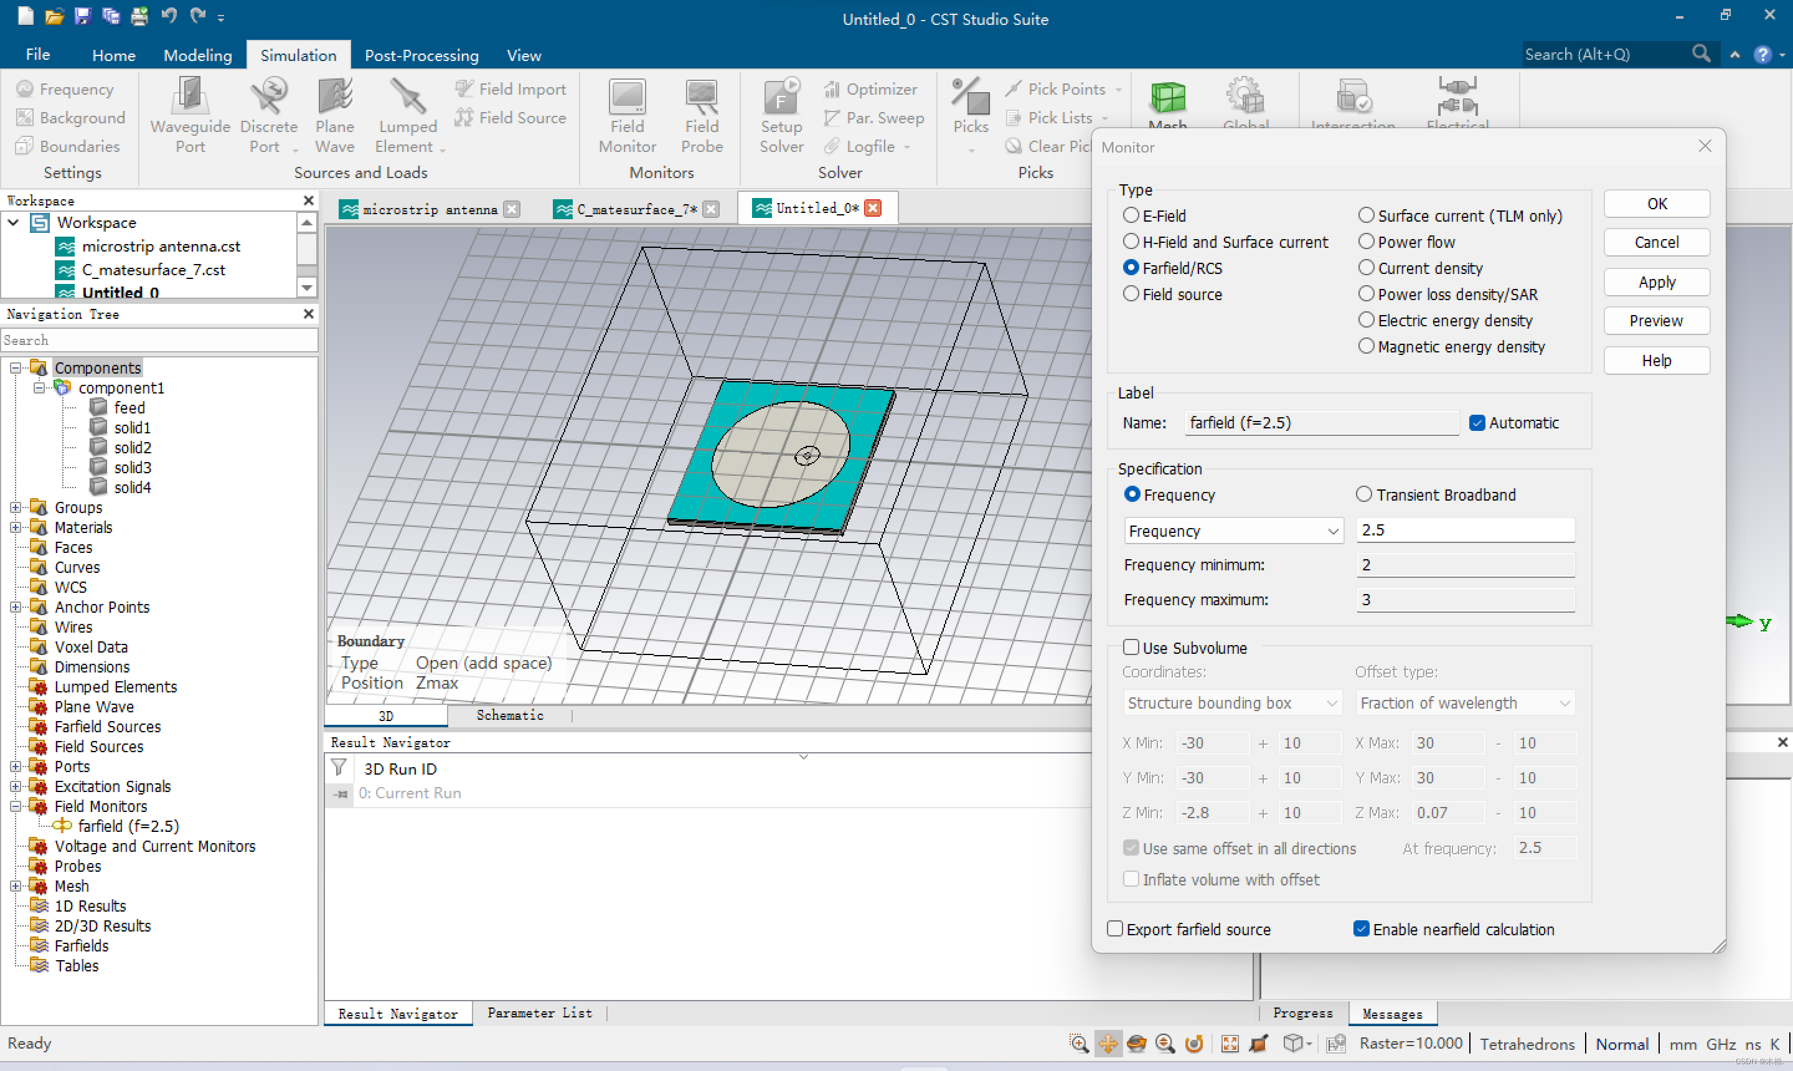The width and height of the screenshot is (1793, 1071).
Task: Click the Picks tool icon
Action: tap(971, 97)
